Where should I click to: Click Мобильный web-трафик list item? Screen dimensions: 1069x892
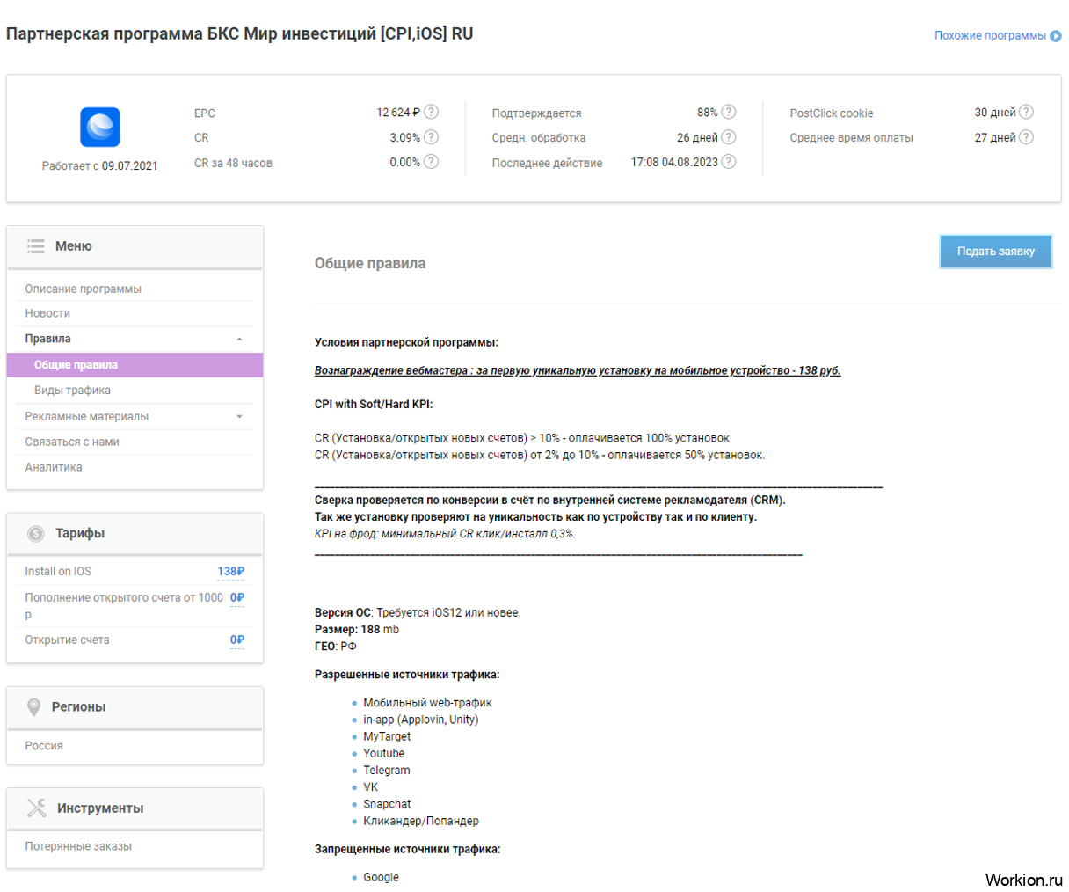427,702
